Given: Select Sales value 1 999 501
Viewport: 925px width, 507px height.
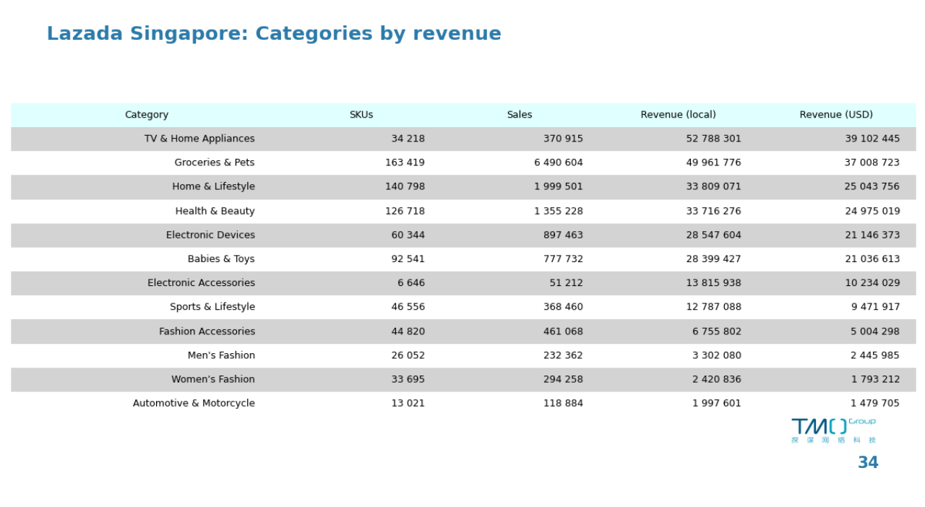Looking at the screenshot, I should [x=559, y=186].
